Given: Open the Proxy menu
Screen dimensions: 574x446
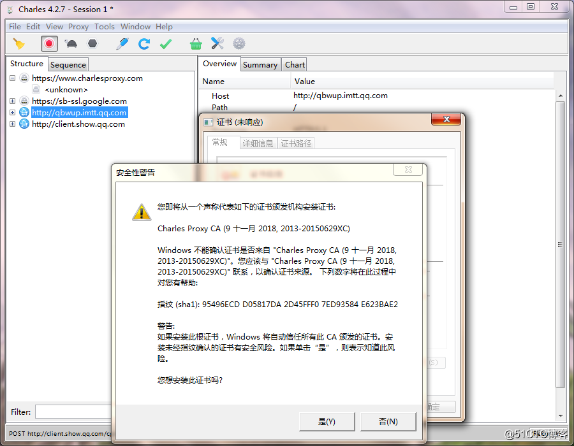Looking at the screenshot, I should coord(78,27).
